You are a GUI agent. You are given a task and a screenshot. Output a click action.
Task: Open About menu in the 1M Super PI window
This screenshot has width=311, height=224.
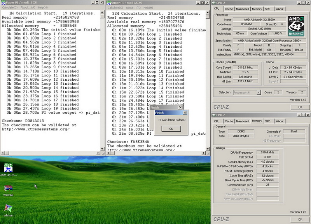[28, 7]
